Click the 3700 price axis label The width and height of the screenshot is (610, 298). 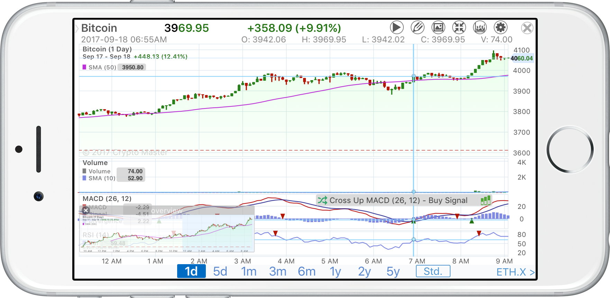521,132
